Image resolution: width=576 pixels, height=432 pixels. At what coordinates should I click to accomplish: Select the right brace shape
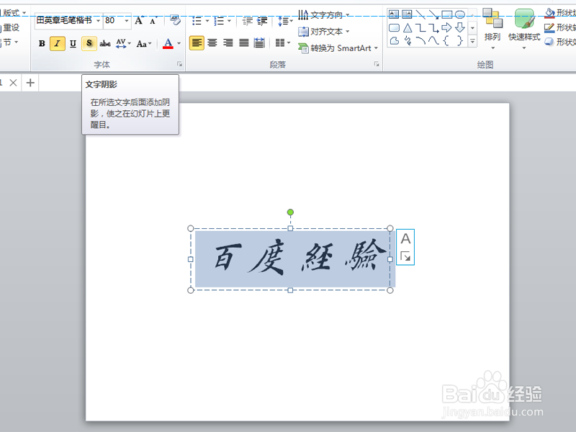pos(460,41)
